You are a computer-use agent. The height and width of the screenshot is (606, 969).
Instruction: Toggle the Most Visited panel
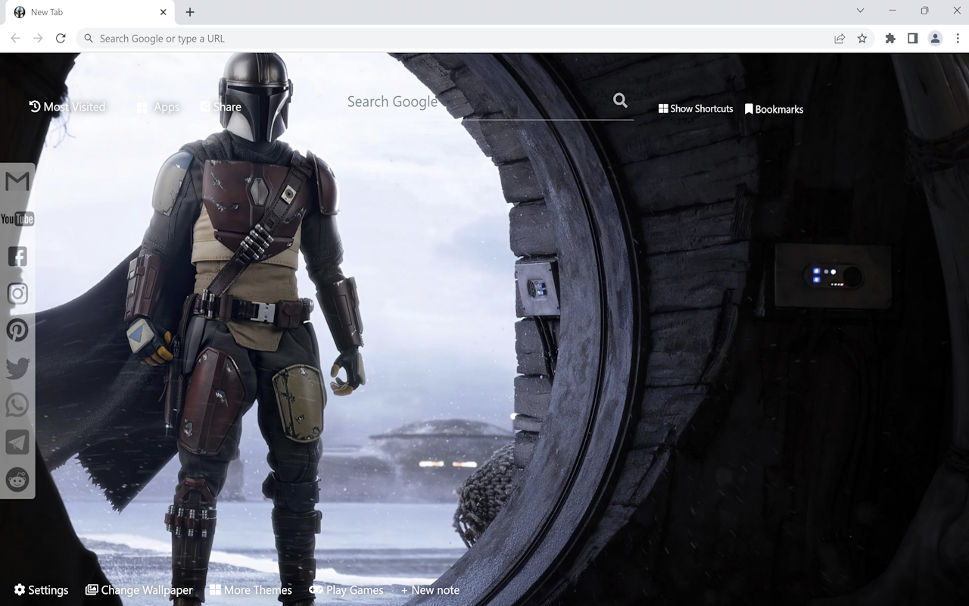pyautogui.click(x=67, y=107)
